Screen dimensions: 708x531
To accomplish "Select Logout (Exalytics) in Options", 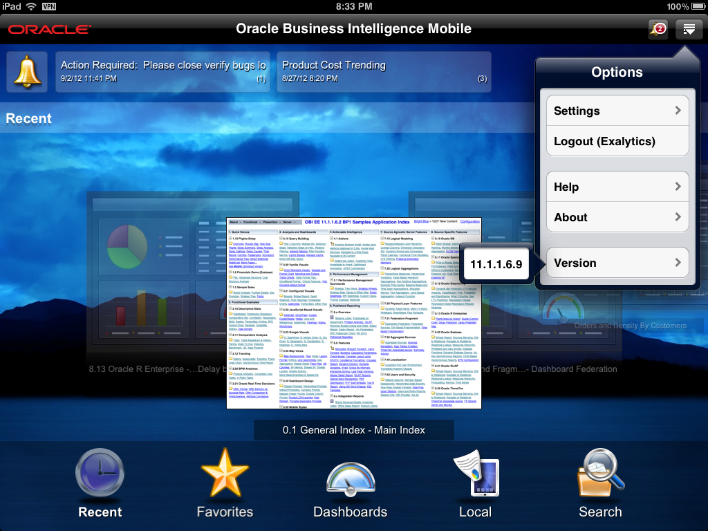I will 617,141.
